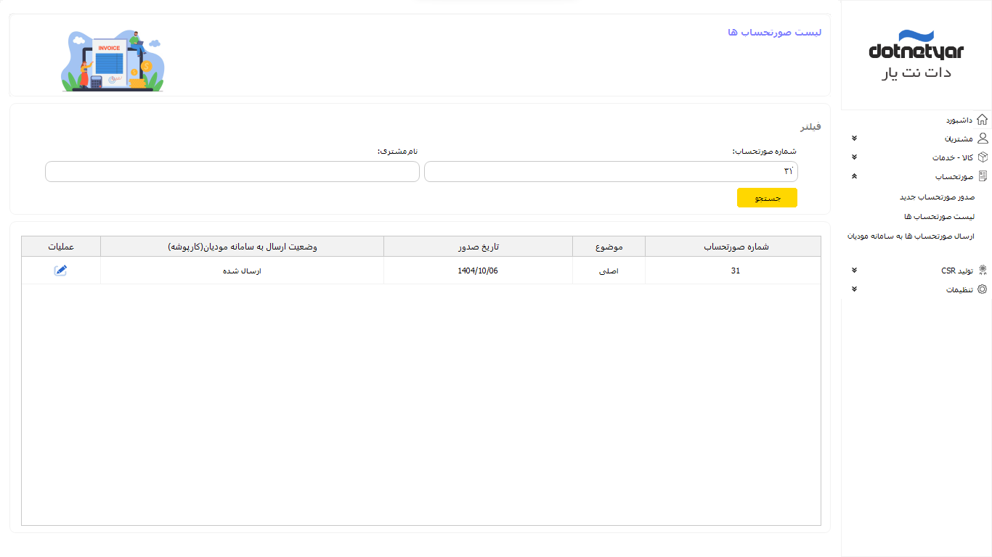
Task: Expand the مشتریان menu chevron
Action: pos(854,139)
